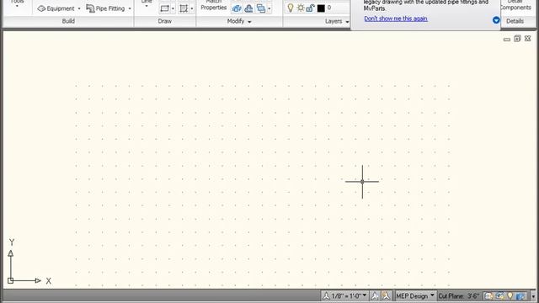539x303 pixels.
Task: Minimize the drawing window
Action: [x=507, y=40]
